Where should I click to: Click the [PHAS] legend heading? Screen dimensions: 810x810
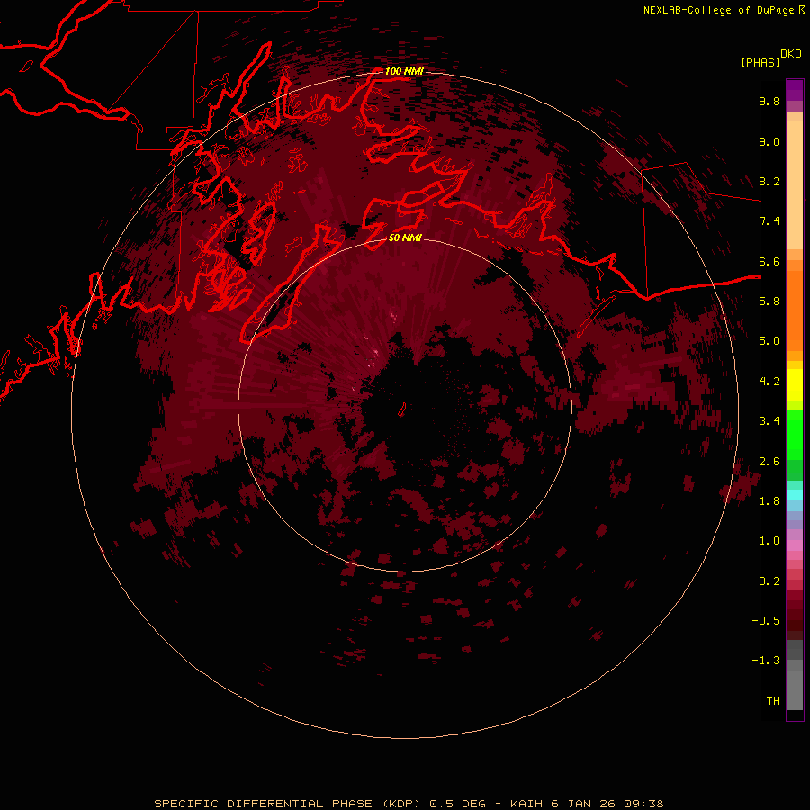point(760,62)
